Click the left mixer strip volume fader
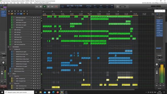Viewport: 167px width, 94px height. click(x=2, y=73)
